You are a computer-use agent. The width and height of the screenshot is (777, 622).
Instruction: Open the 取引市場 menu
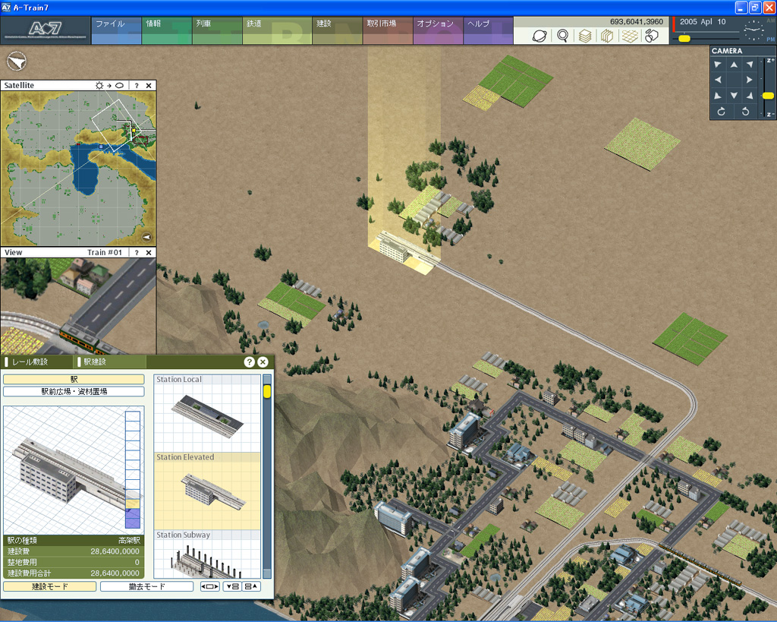(388, 30)
